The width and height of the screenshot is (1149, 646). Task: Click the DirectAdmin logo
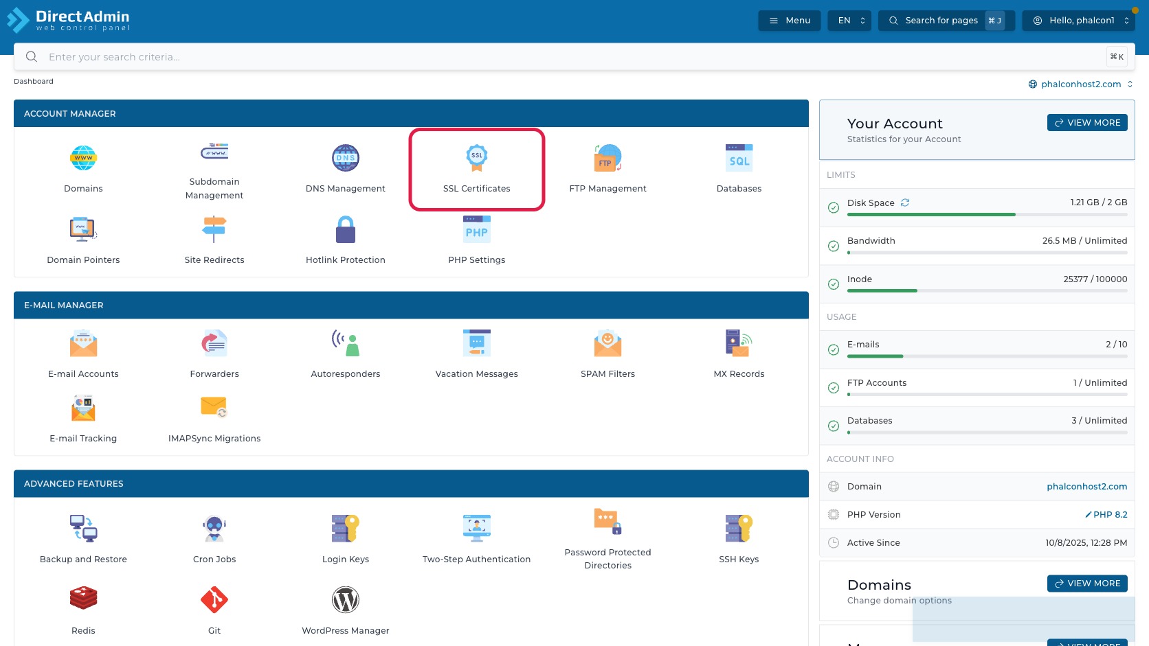point(68,20)
